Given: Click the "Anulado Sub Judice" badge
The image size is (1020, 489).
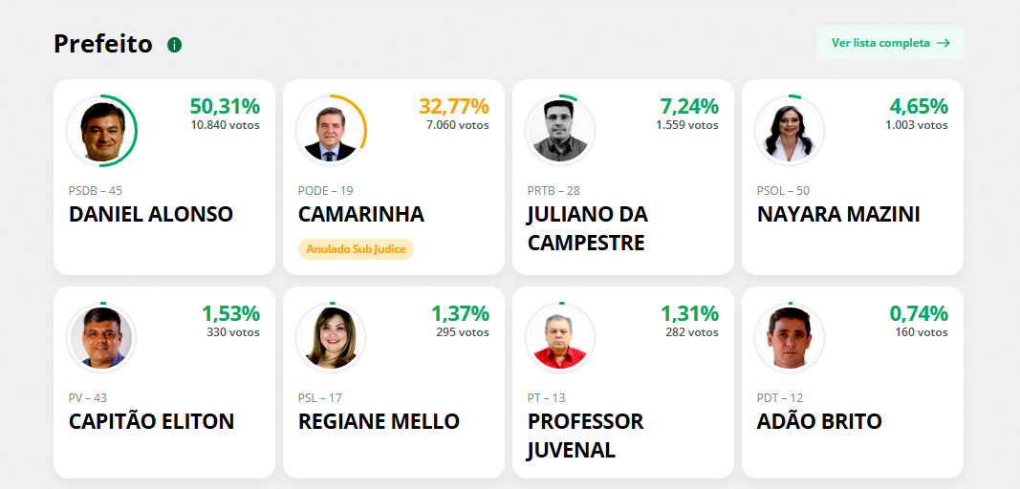Looking at the screenshot, I should pyautogui.click(x=356, y=249).
